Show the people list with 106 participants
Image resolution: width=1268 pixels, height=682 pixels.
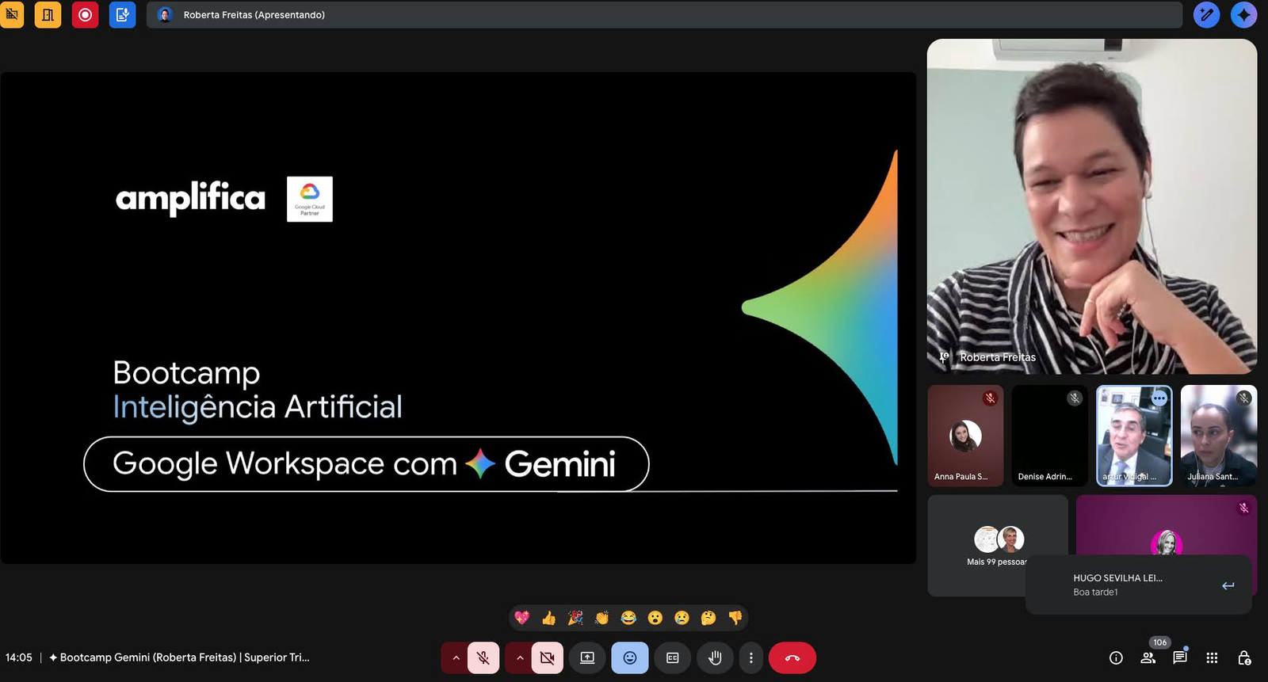[1148, 658]
